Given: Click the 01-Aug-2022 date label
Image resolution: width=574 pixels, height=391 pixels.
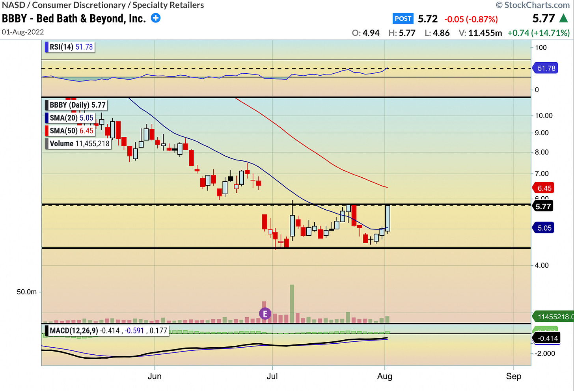Looking at the screenshot, I should (23, 32).
